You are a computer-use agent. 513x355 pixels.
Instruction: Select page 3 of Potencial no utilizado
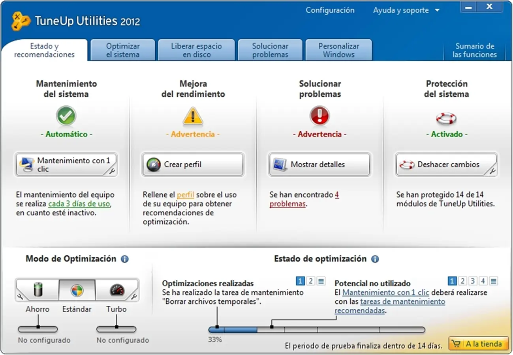click(472, 281)
